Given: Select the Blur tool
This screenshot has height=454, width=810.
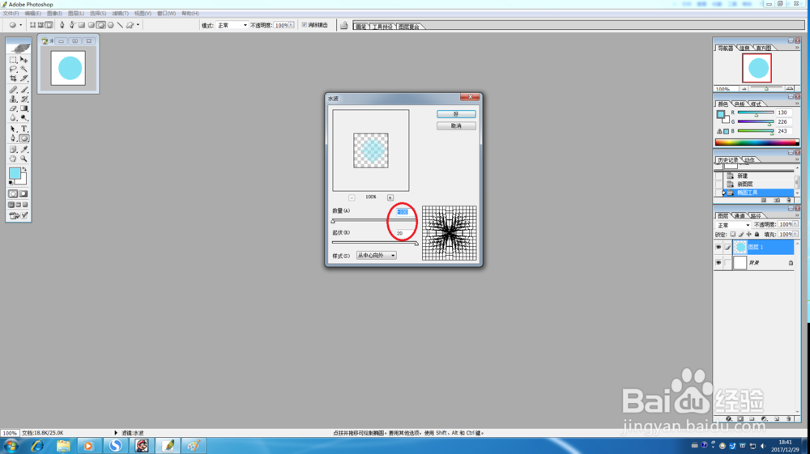Looking at the screenshot, I should coord(14,117).
